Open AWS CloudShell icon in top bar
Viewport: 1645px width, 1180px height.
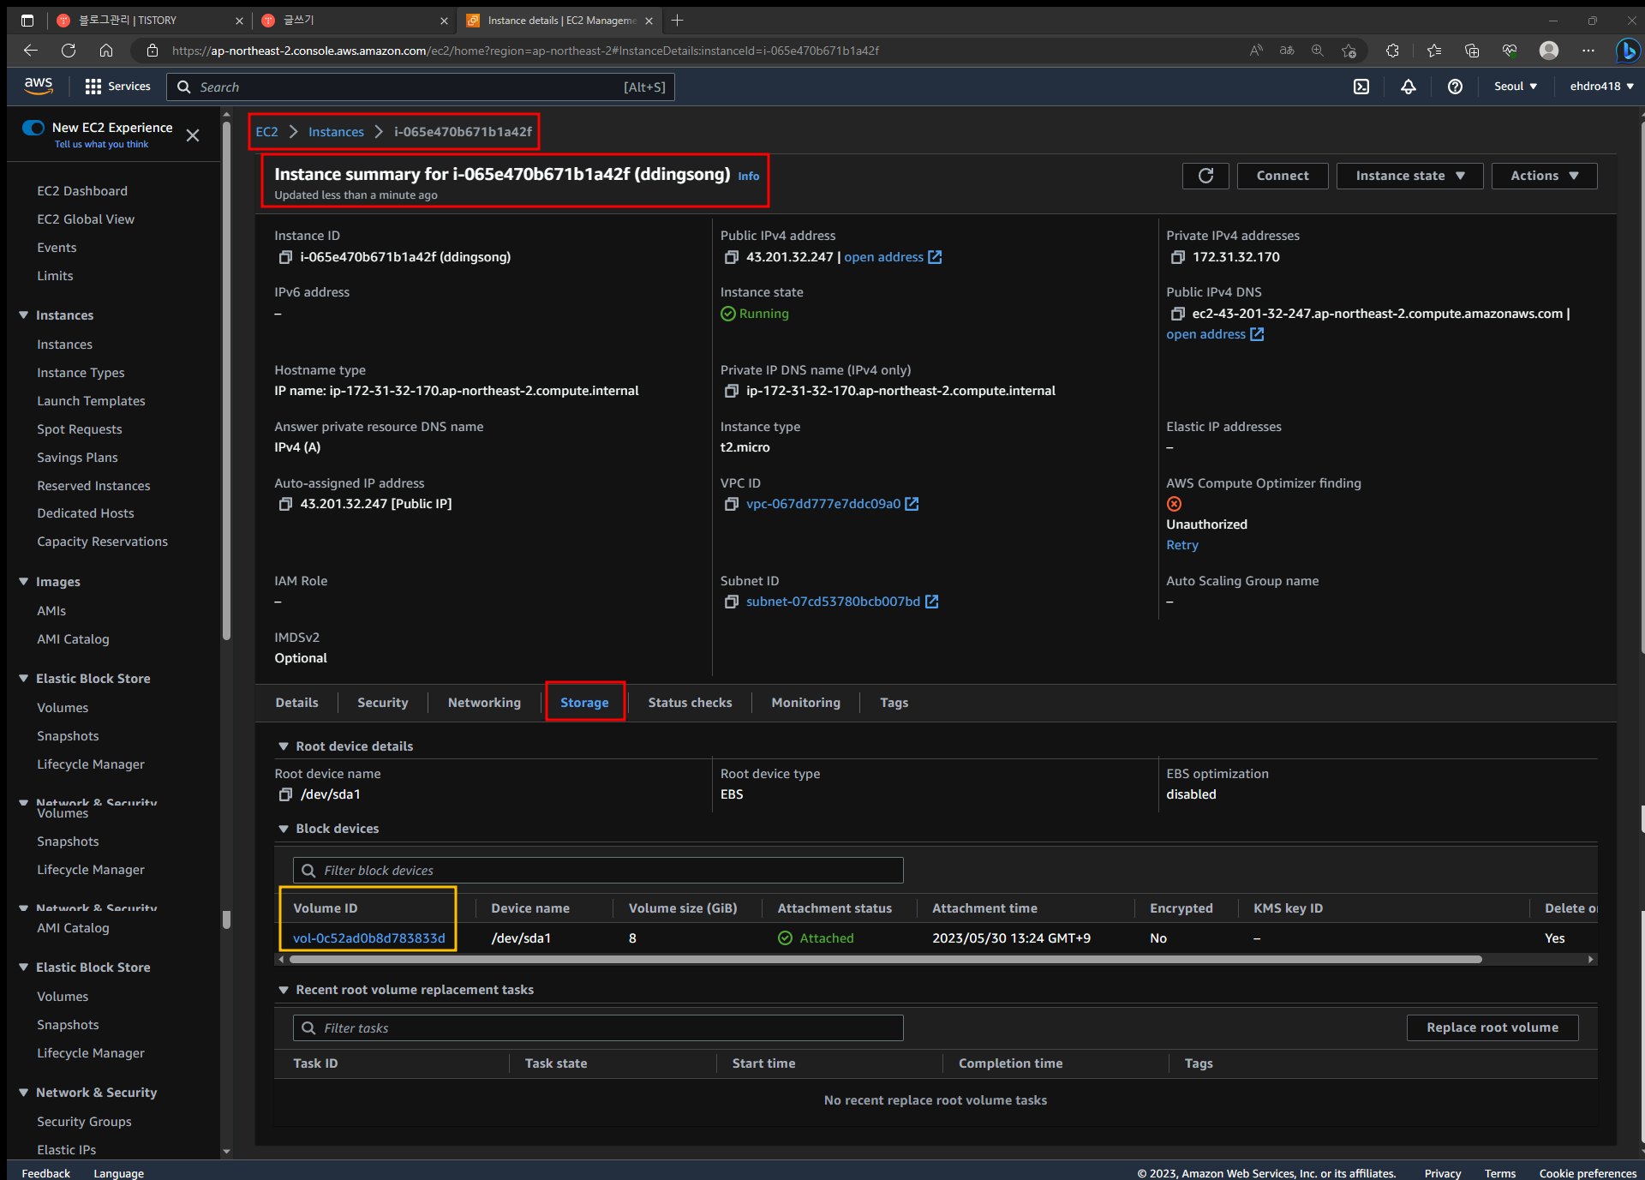pyautogui.click(x=1361, y=87)
